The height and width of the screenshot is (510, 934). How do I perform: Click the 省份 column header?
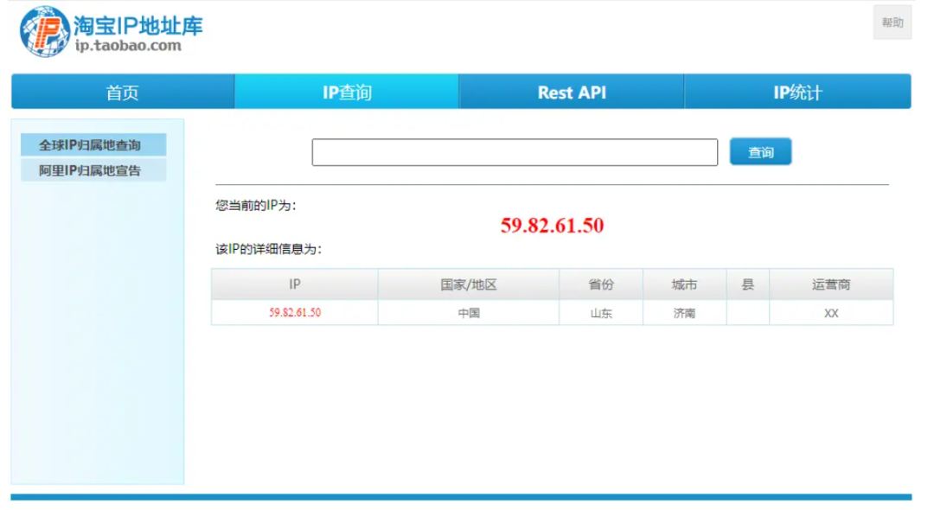point(601,284)
